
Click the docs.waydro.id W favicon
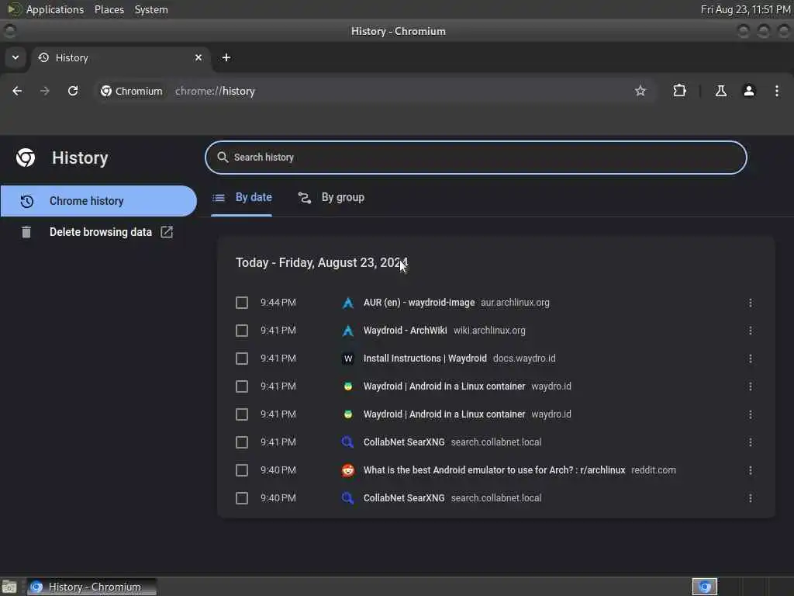click(348, 359)
